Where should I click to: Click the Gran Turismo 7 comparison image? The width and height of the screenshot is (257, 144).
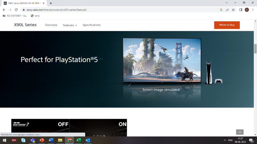click(69, 128)
